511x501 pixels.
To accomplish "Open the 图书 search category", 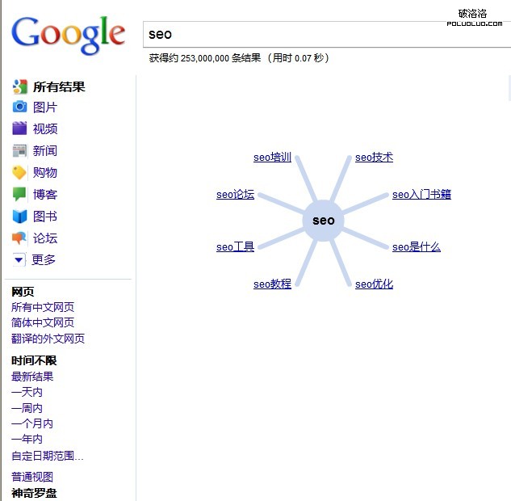I will 45,217.
